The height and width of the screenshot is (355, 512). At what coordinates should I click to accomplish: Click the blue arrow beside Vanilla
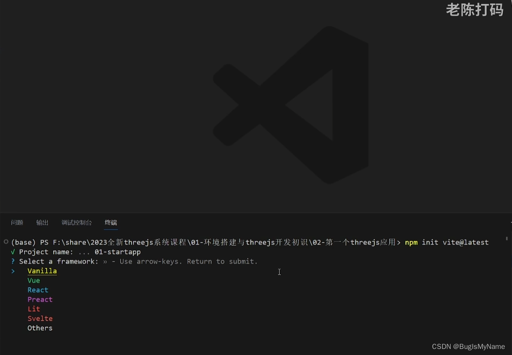13,271
